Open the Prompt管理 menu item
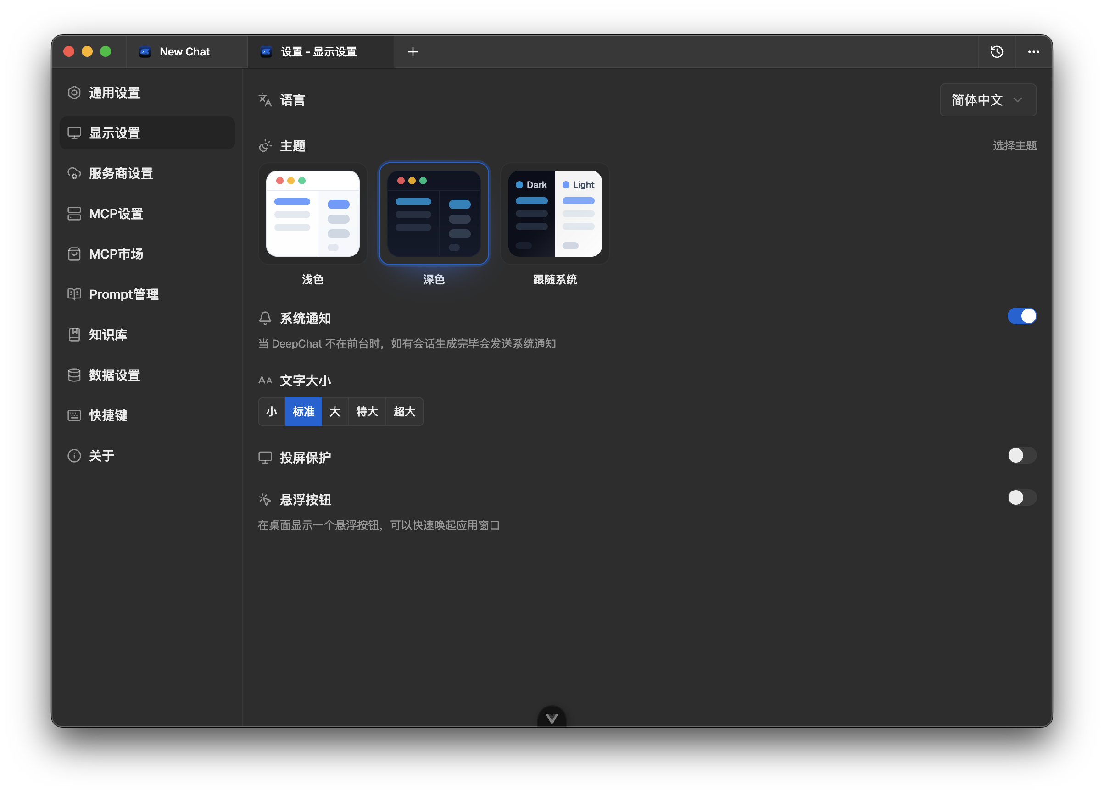This screenshot has width=1104, height=795. (x=123, y=295)
